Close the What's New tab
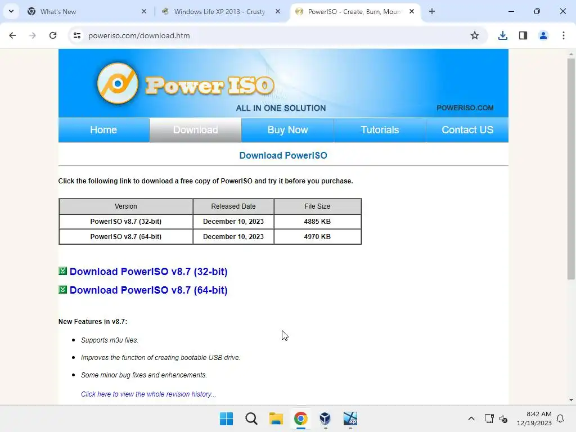The image size is (576, 432). point(144,11)
